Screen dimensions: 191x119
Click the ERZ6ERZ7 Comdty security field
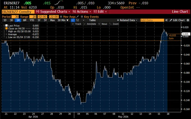18,12
